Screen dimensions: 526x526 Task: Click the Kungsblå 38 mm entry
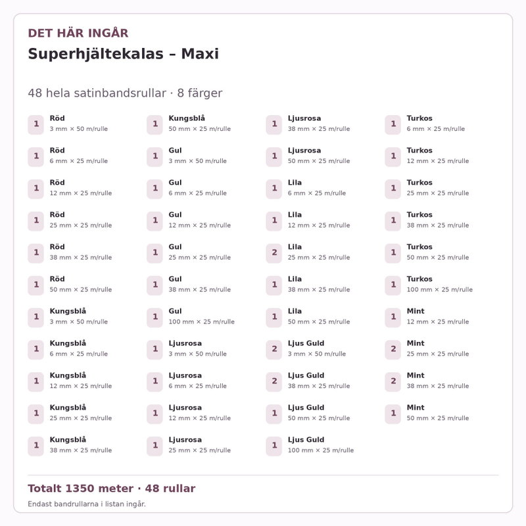(x=70, y=446)
